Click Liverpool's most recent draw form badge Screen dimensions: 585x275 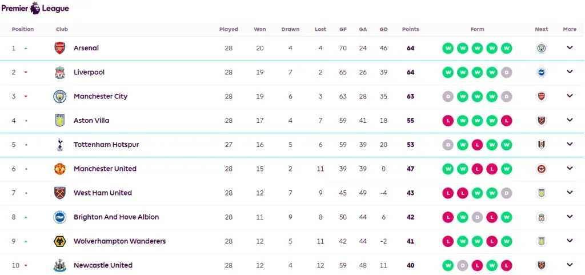click(506, 73)
